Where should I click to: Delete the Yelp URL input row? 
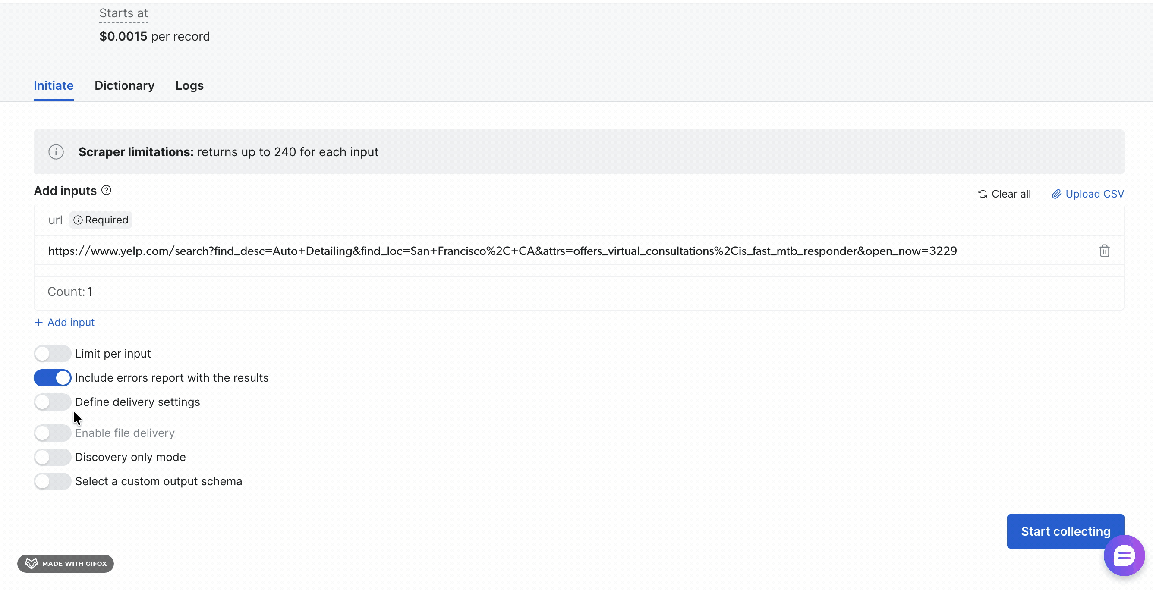(x=1104, y=251)
